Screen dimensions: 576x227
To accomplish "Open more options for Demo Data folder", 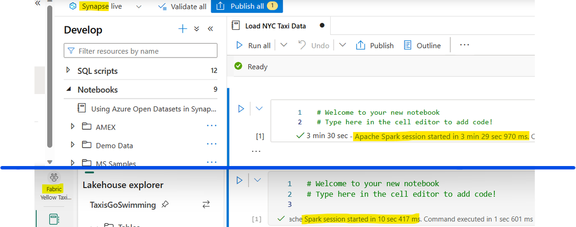I will click(211, 144).
